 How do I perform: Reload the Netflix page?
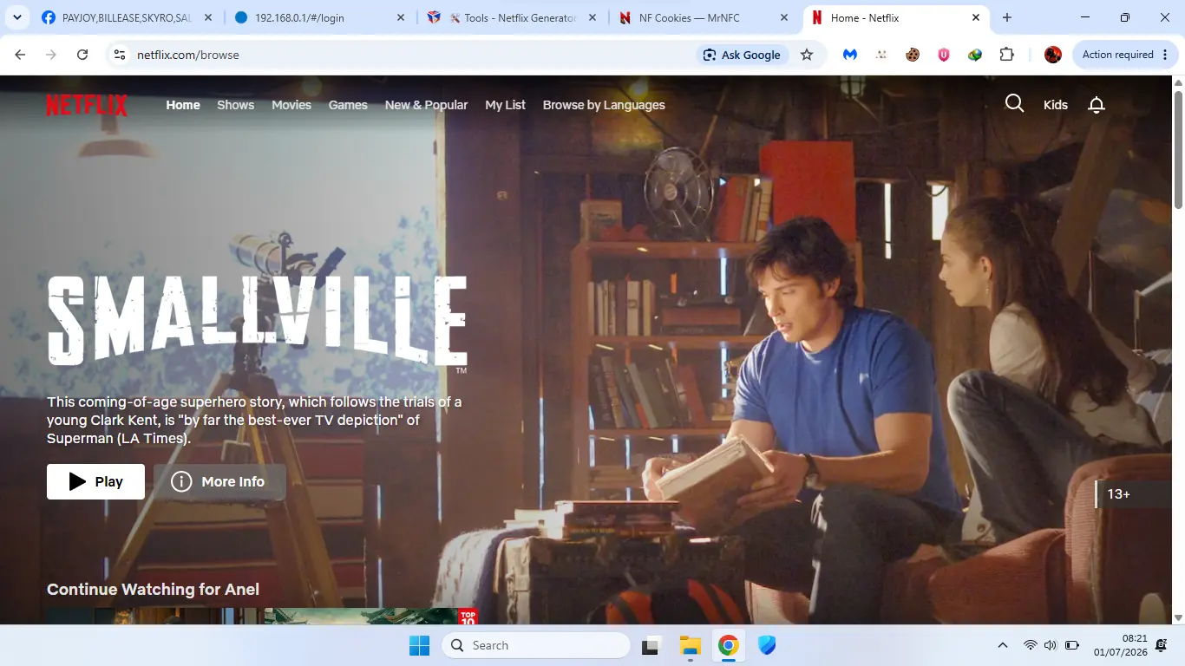click(x=82, y=55)
